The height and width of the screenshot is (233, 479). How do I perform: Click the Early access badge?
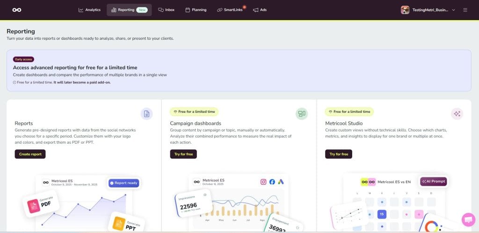tap(23, 59)
